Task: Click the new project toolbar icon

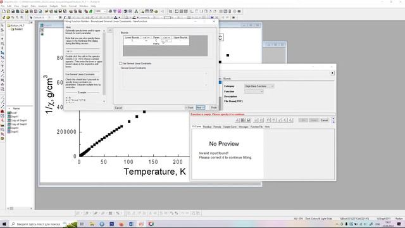Action: [4, 11]
